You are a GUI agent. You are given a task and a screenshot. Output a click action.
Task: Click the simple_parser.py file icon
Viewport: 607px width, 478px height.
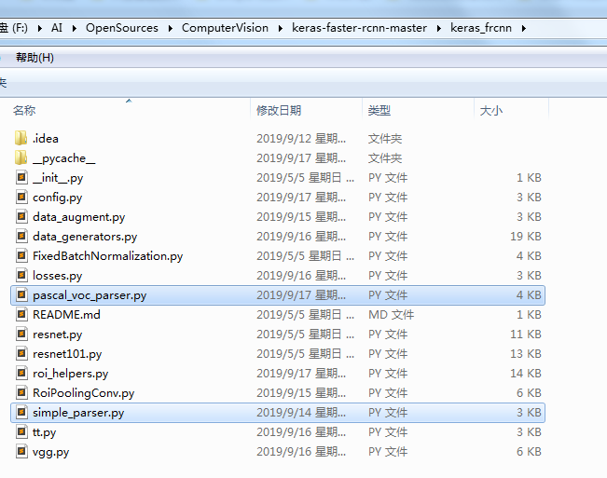pos(21,413)
